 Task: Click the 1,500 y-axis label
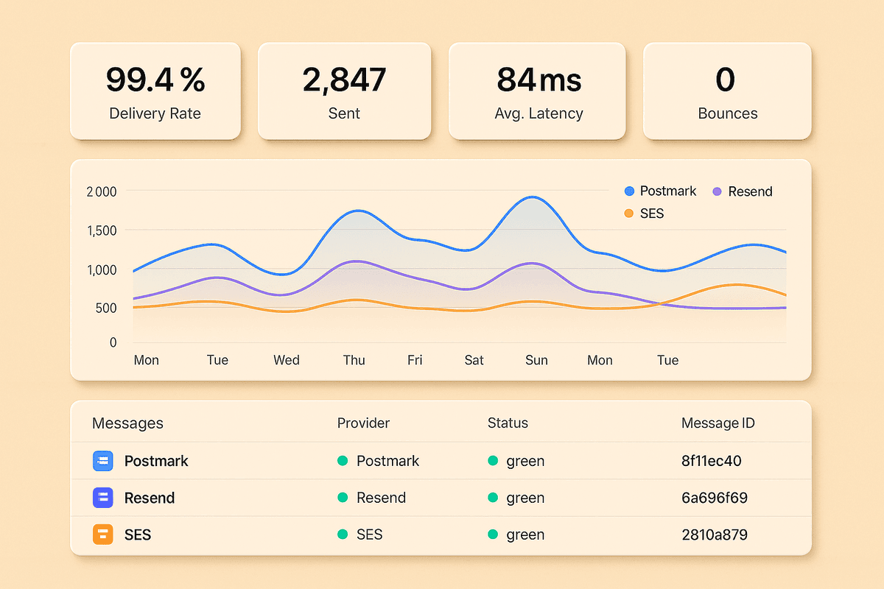pyautogui.click(x=102, y=230)
